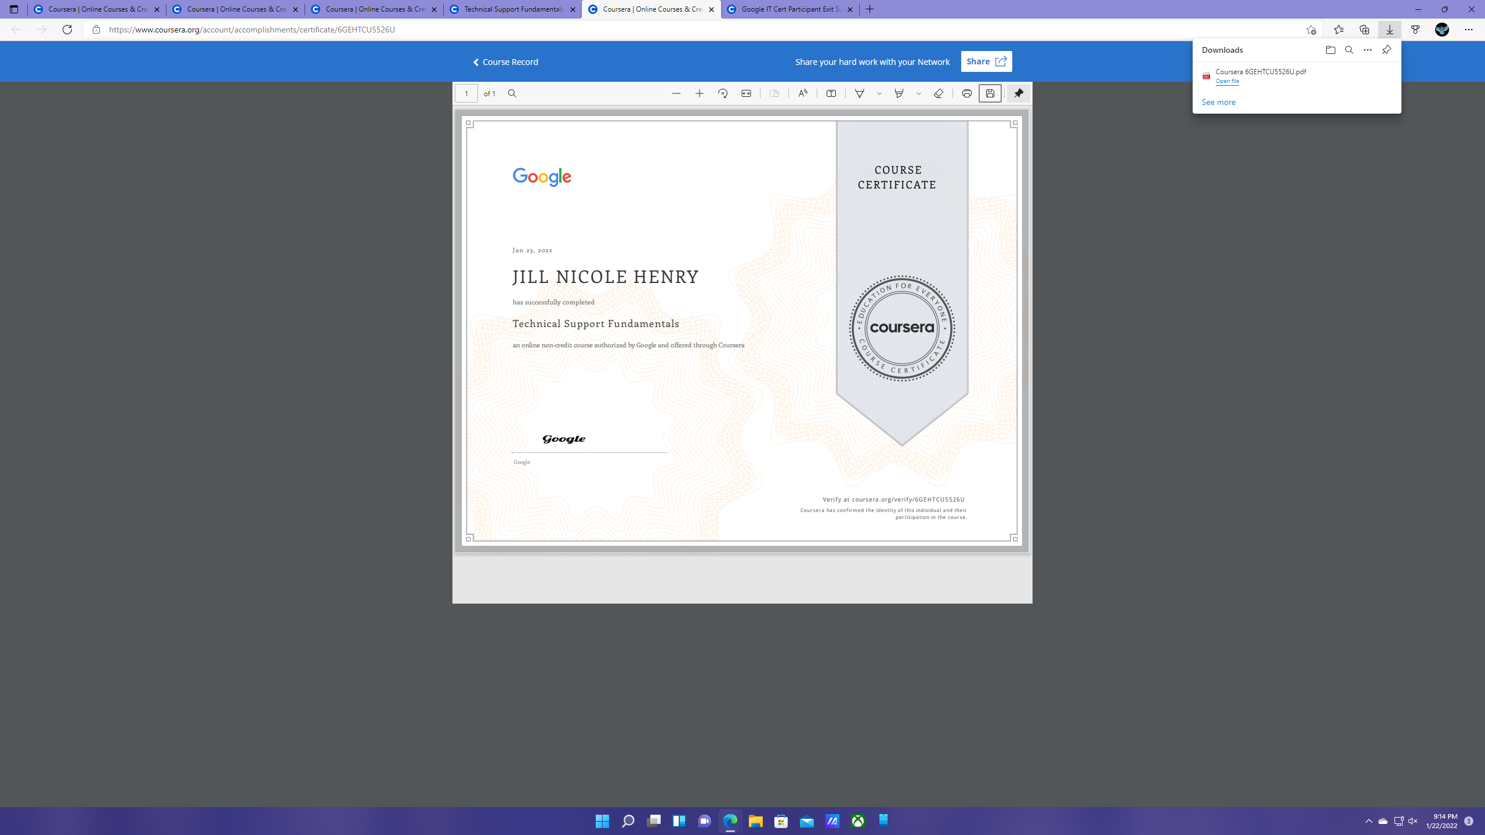Pin the Downloads panel
This screenshot has width=1485, height=835.
pyautogui.click(x=1386, y=50)
